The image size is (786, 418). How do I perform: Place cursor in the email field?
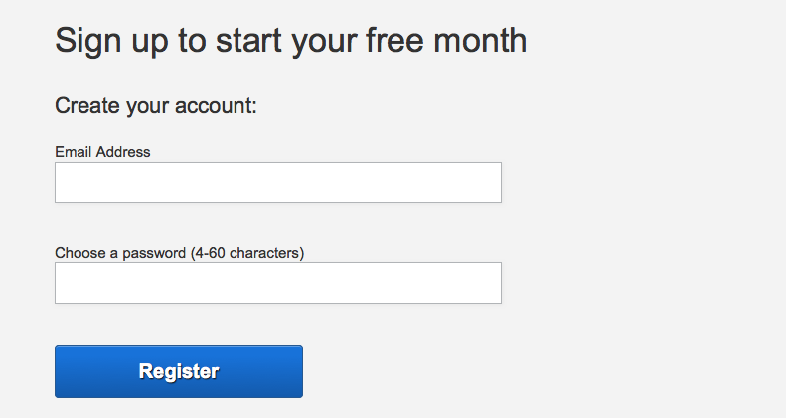pyautogui.click(x=277, y=183)
